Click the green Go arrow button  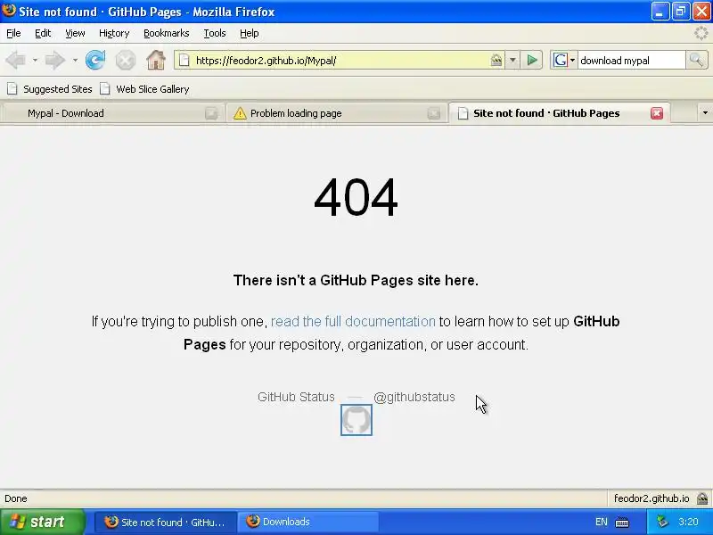531,60
